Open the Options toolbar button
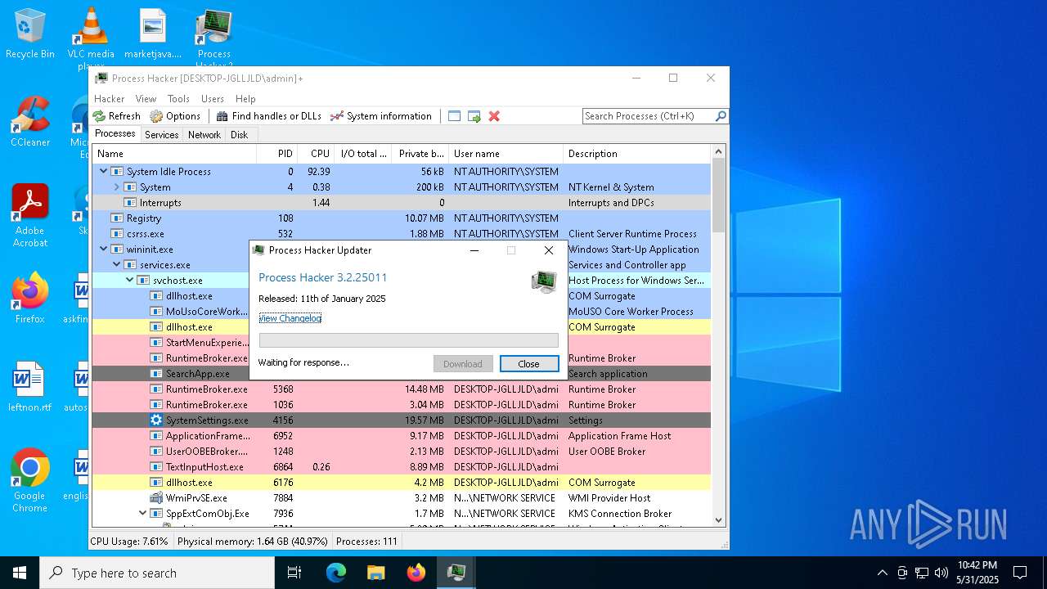The image size is (1047, 589). point(175,116)
